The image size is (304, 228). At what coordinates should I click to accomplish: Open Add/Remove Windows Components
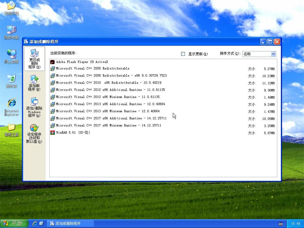tap(34, 107)
